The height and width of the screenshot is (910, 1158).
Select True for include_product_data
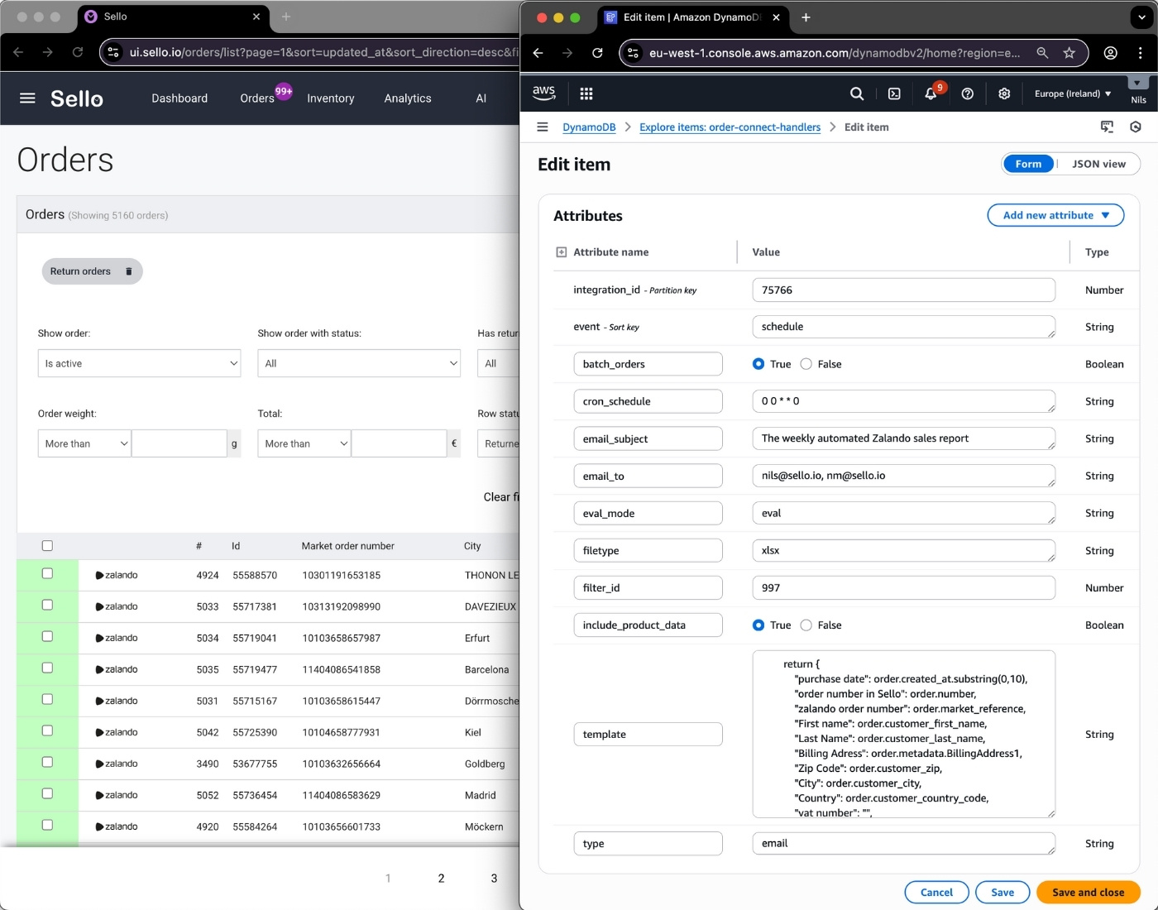coord(758,625)
